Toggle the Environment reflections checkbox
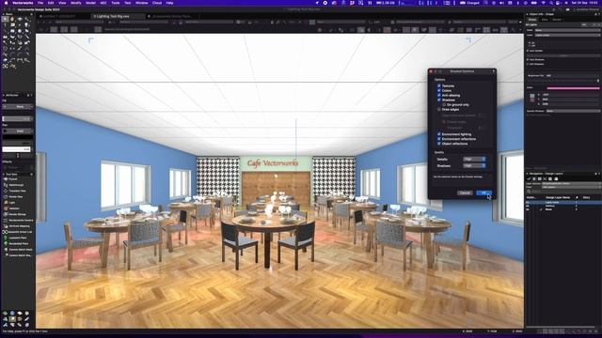Screen dimensions: 602x338 coord(439,139)
